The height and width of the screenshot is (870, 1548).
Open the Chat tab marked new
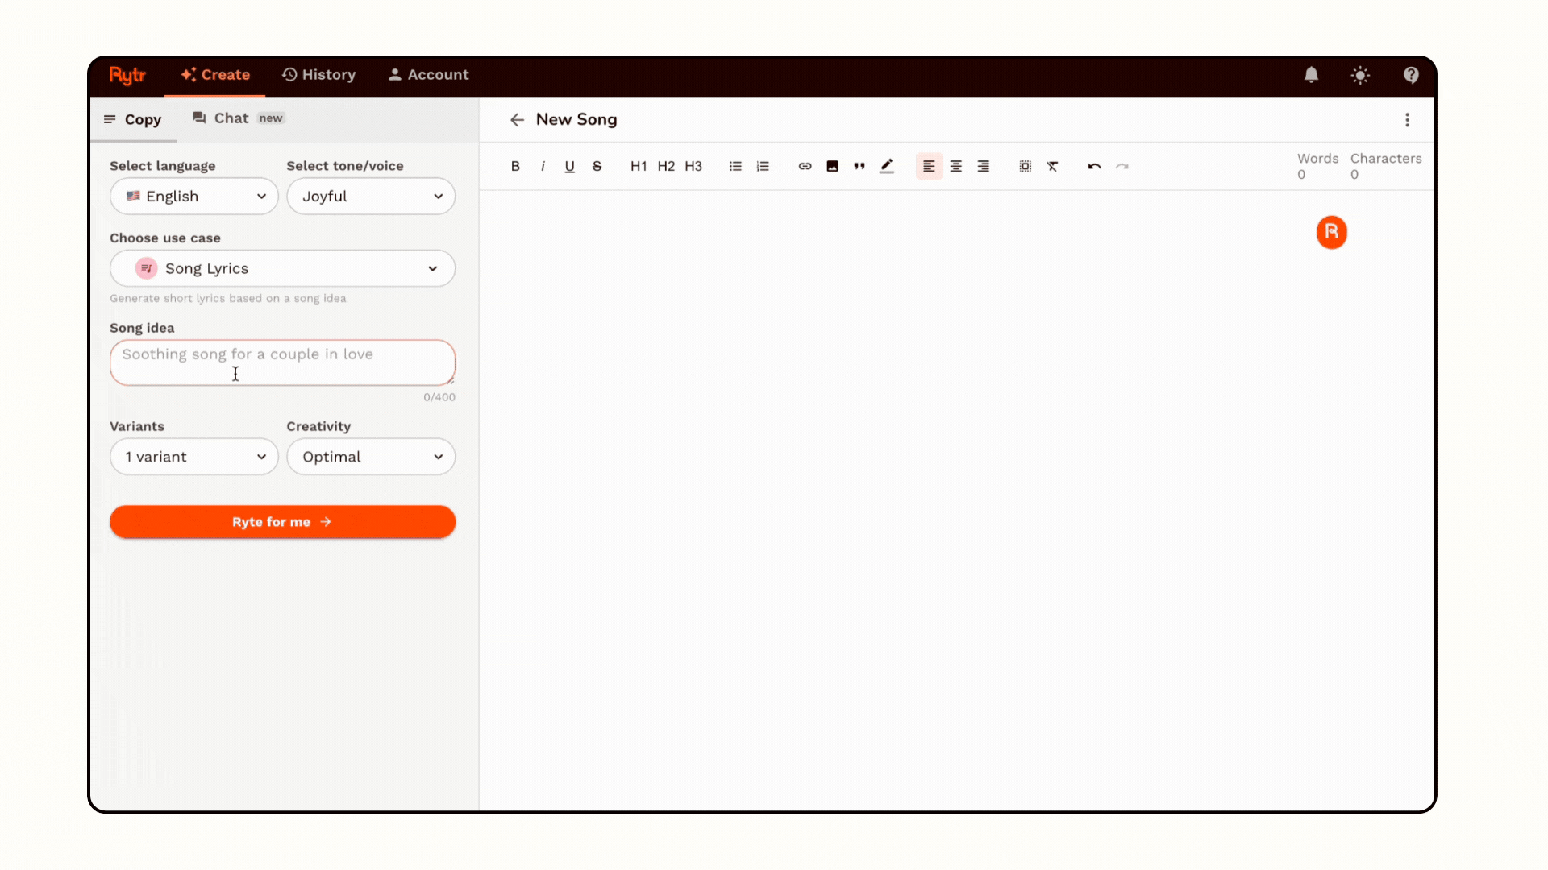[x=228, y=118]
